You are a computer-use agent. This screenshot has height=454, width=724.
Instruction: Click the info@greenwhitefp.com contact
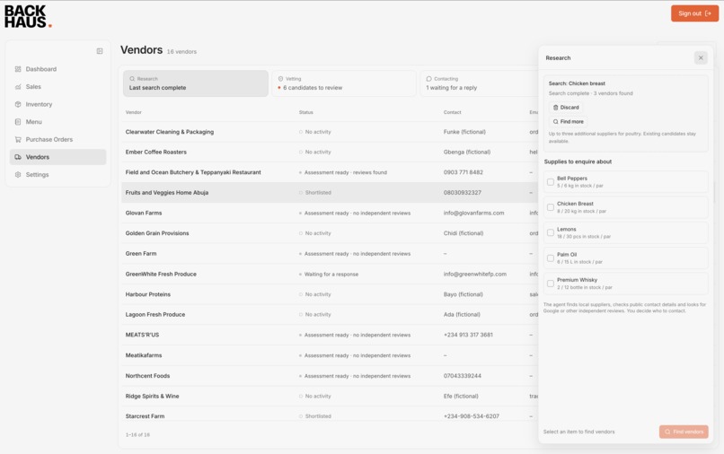(x=474, y=274)
